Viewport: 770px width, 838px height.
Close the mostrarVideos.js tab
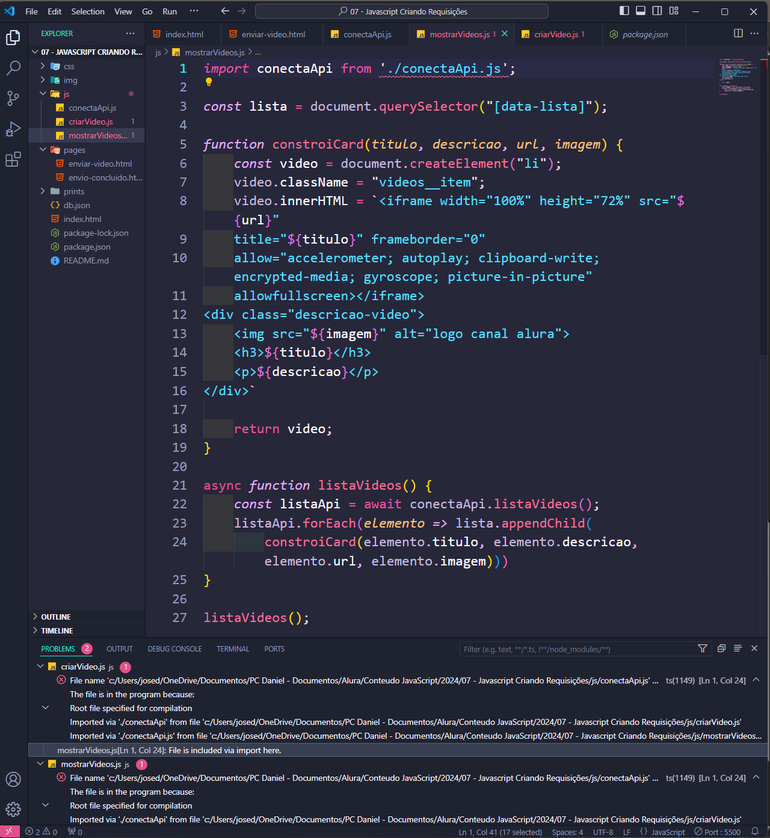[x=505, y=34]
